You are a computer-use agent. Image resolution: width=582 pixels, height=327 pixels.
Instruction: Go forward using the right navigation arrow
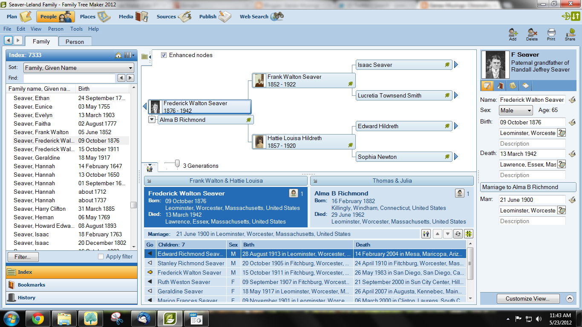[18, 40]
